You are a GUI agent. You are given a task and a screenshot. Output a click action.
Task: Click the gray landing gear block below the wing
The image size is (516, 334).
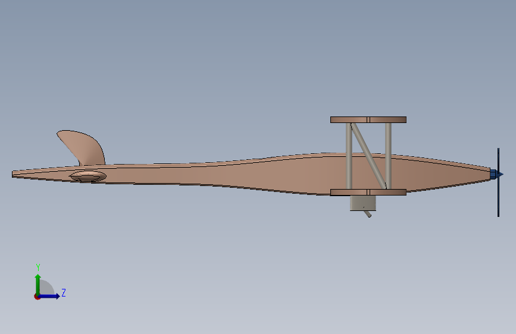tap(363, 203)
